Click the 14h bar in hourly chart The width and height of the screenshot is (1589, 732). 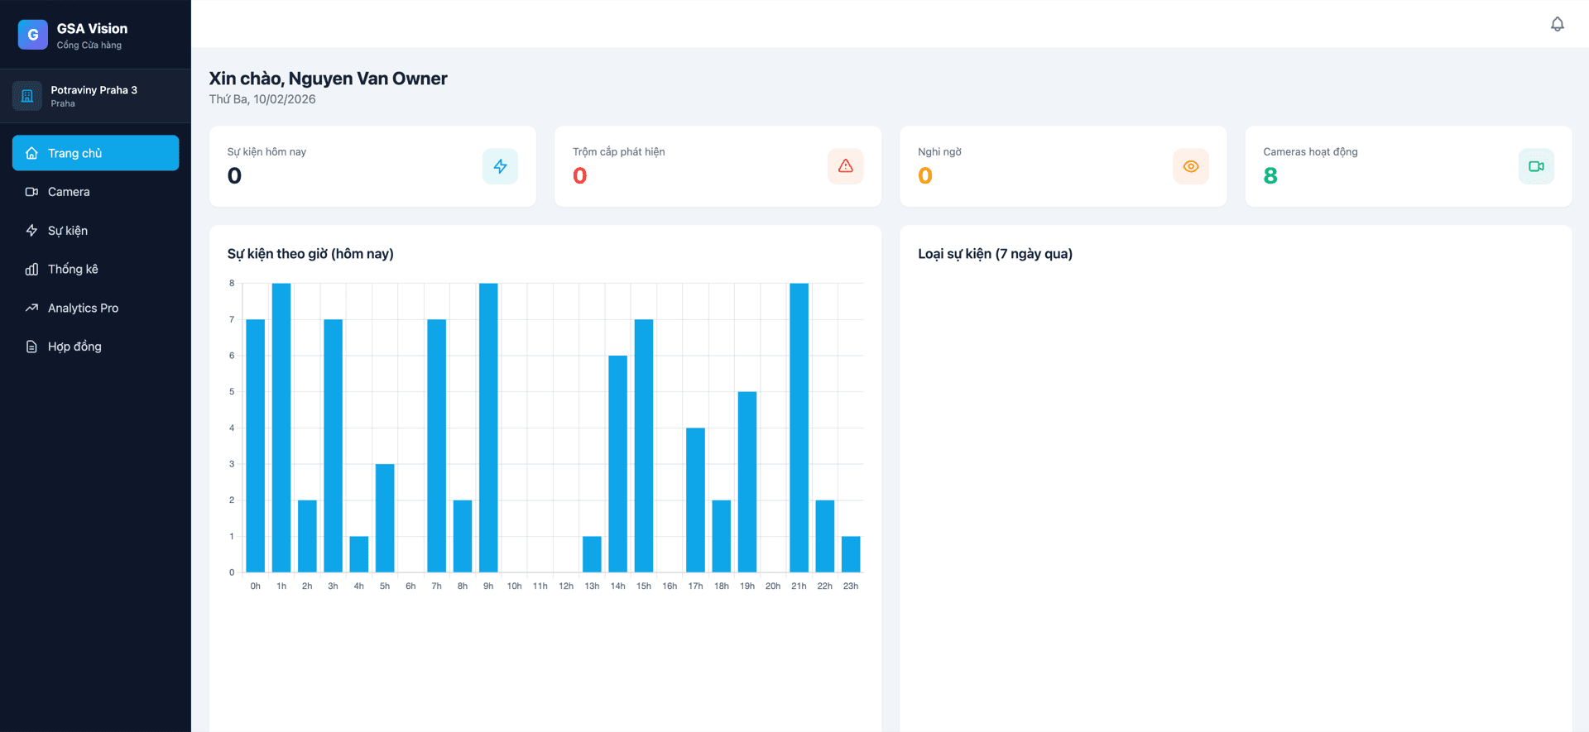pyautogui.click(x=618, y=464)
